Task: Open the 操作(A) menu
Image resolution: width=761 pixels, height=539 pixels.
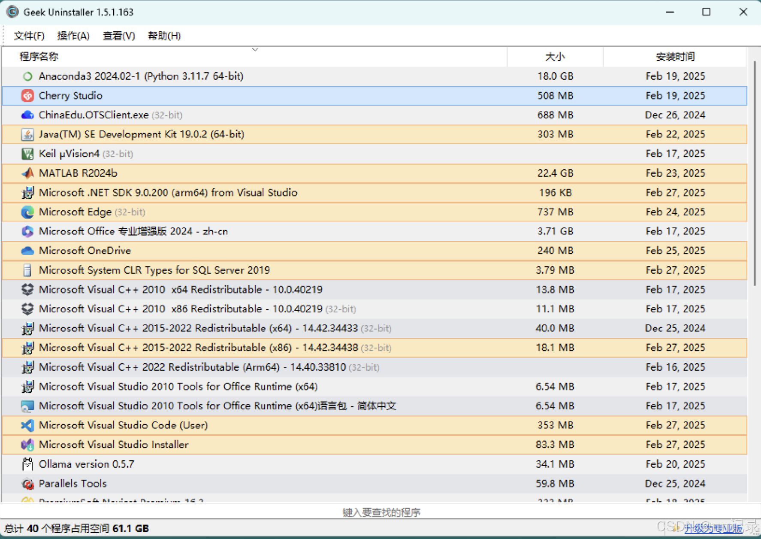Action: 73,36
